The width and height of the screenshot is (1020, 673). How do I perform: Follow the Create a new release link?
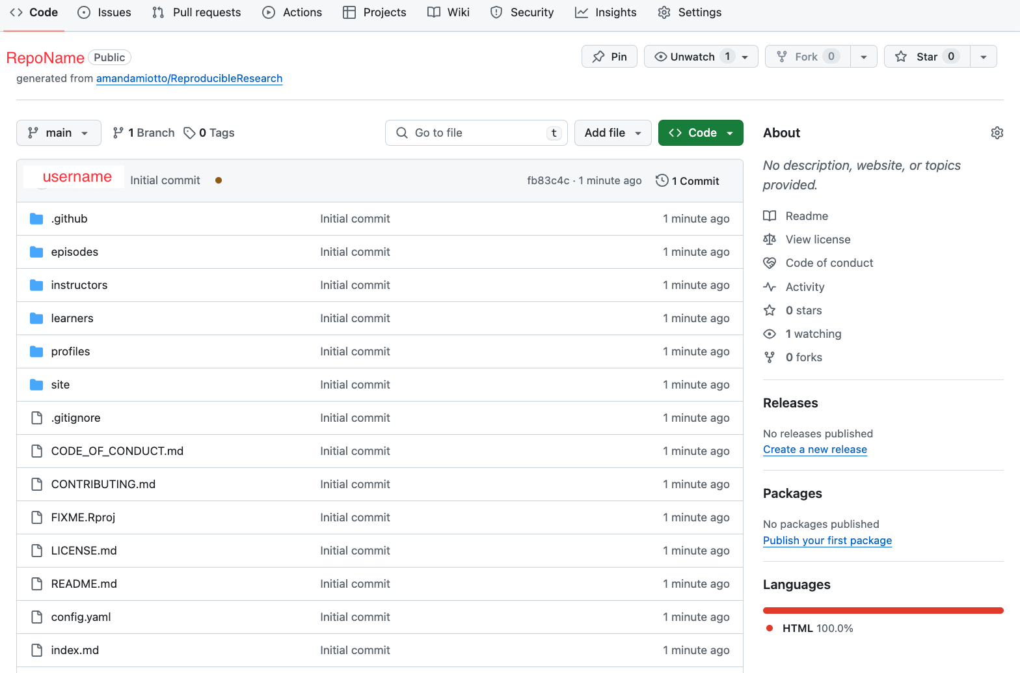(814, 449)
